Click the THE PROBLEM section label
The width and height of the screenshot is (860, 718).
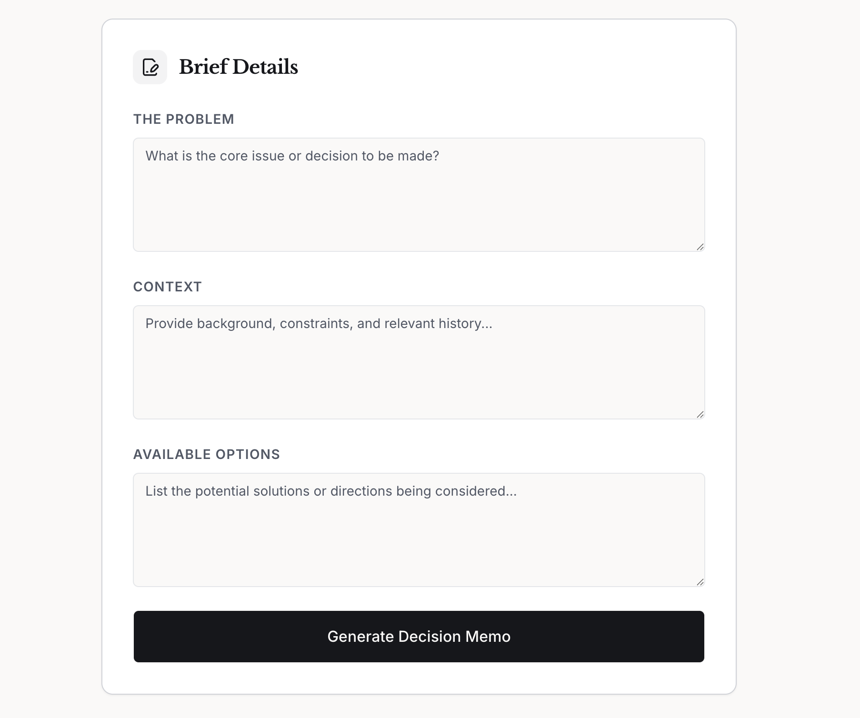(183, 119)
